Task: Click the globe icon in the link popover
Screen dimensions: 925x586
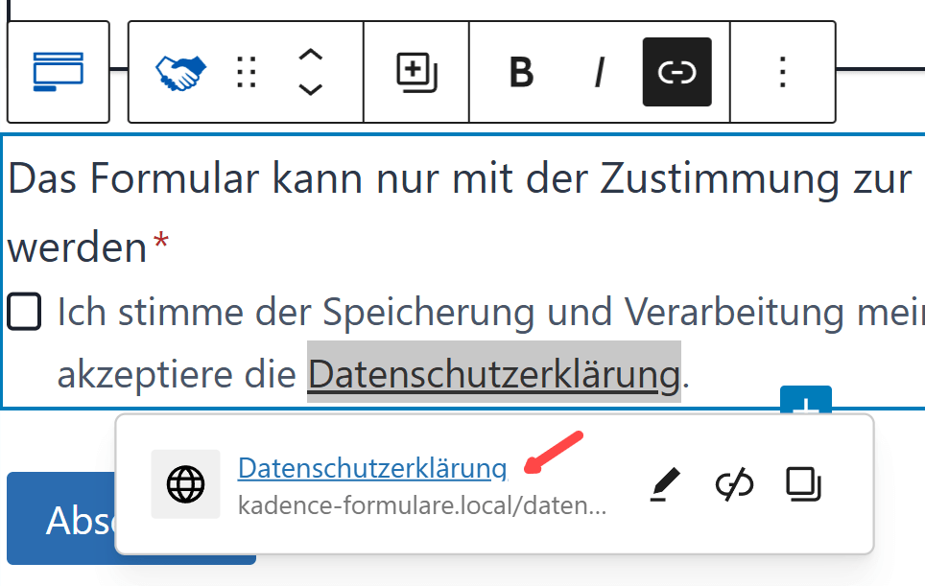Action: [x=185, y=484]
